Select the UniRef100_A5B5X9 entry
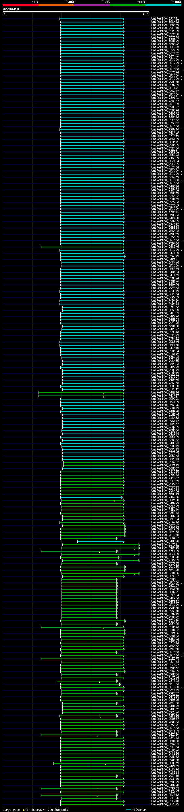 point(165,25)
